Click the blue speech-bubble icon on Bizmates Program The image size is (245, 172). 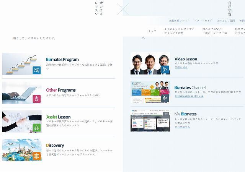[x=37, y=70]
